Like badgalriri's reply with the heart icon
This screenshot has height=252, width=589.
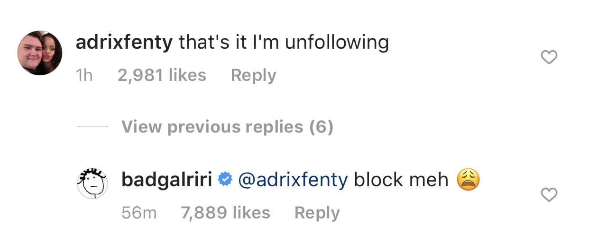549,195
